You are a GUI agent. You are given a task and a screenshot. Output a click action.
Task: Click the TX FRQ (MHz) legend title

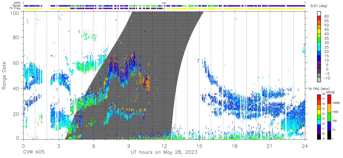(x=318, y=89)
